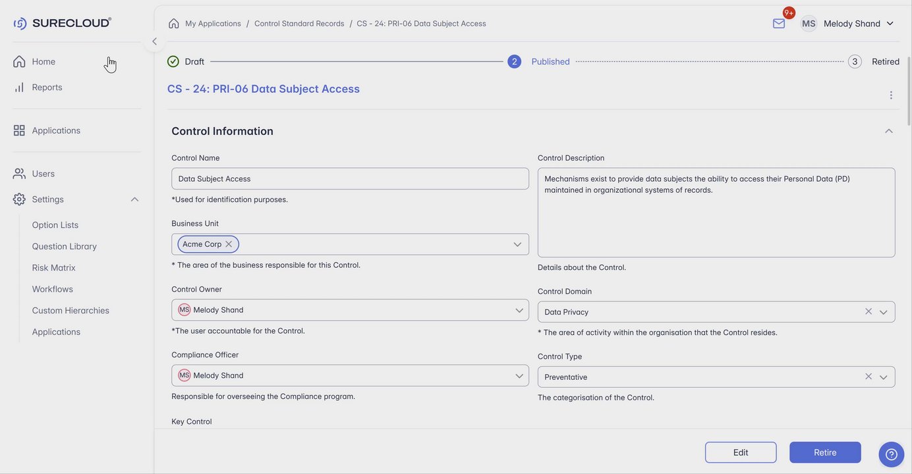912x474 pixels.
Task: Clear the Preventative control type
Action: [x=869, y=377]
